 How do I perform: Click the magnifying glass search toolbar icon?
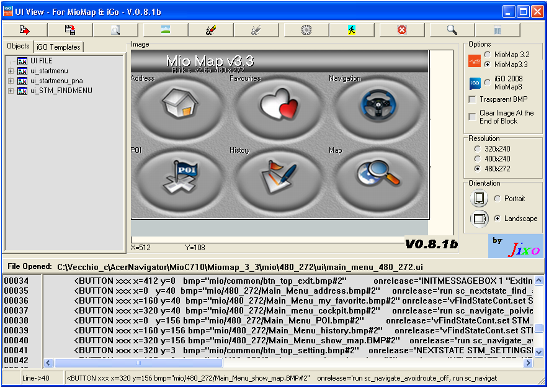pyautogui.click(x=452, y=30)
